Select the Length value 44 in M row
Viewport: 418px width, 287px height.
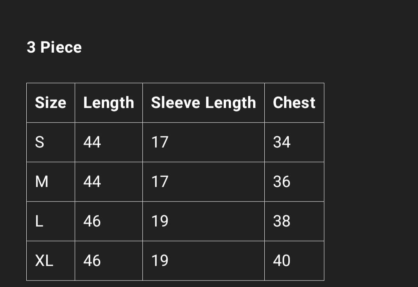pyautogui.click(x=92, y=182)
